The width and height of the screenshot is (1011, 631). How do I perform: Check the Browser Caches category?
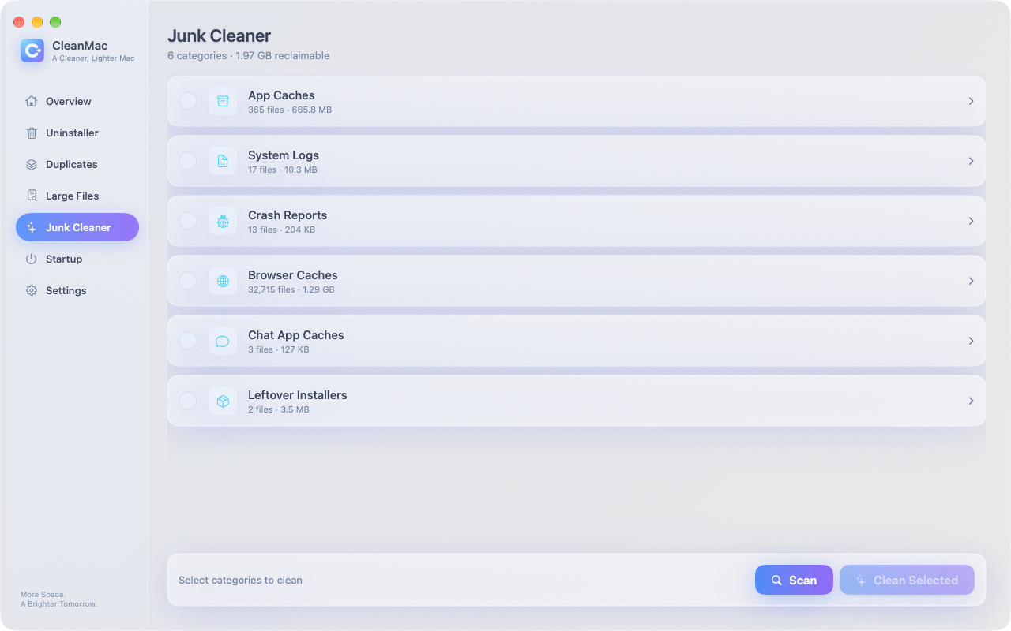(188, 281)
